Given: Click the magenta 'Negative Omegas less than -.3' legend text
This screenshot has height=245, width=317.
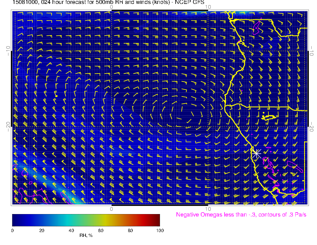Looking at the screenshot, I should [x=241, y=214].
